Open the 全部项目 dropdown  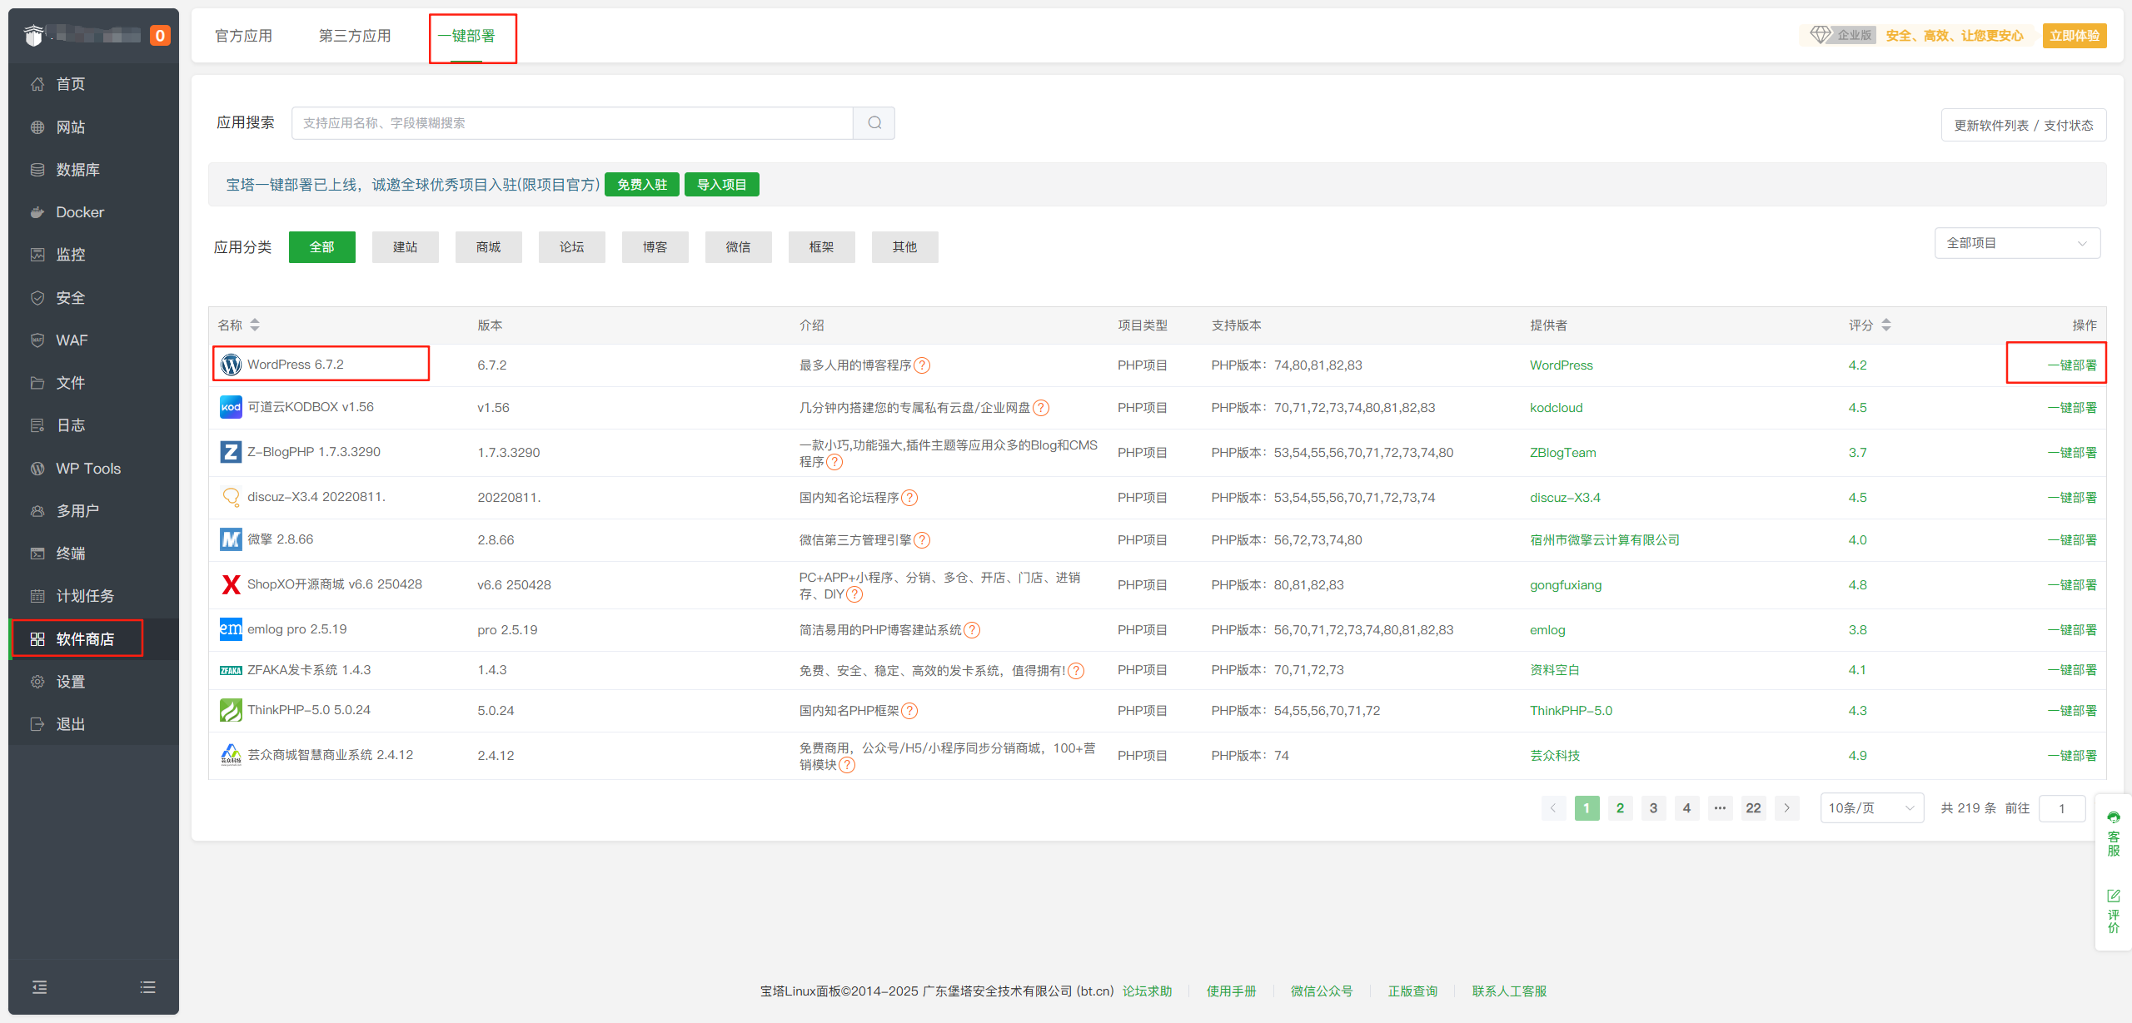click(x=2016, y=243)
